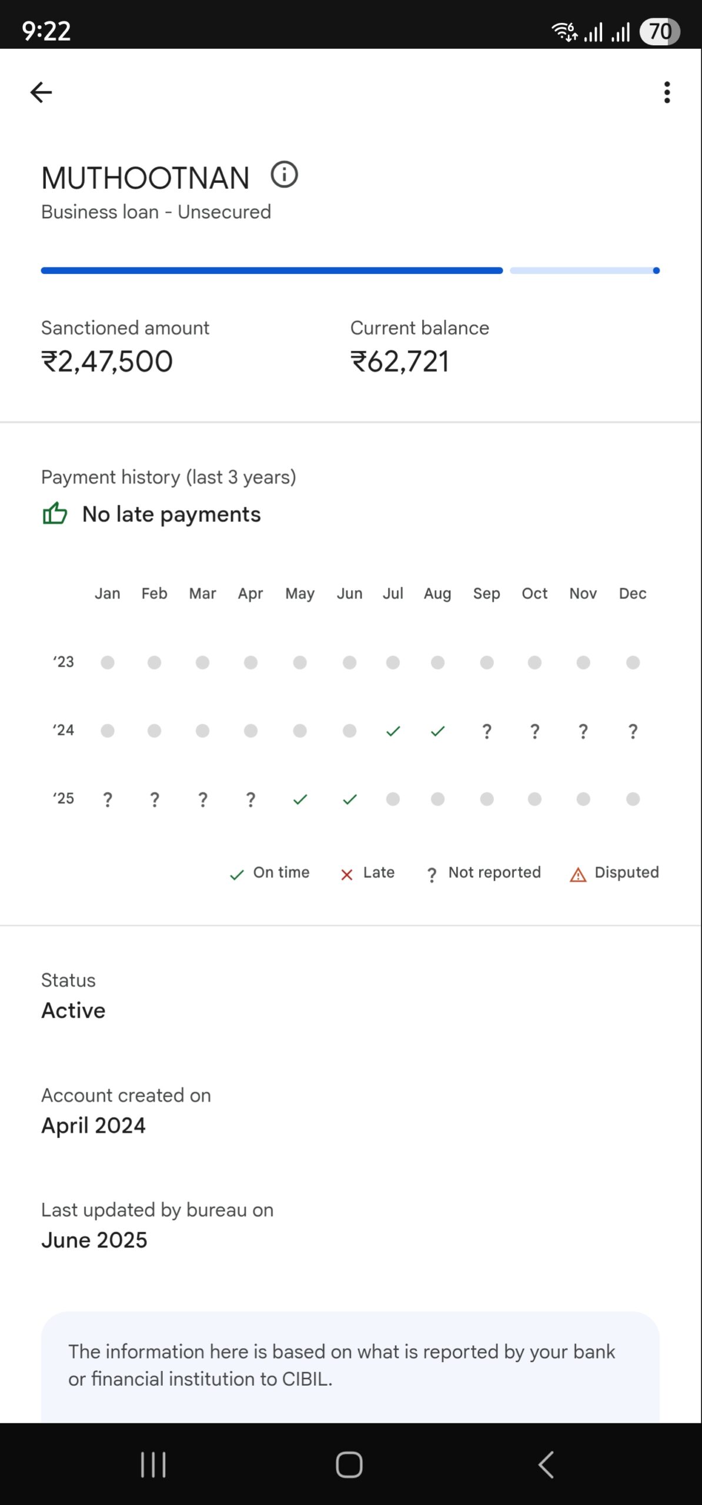
Task: Tap the January '23 grey dot
Action: pos(108,663)
